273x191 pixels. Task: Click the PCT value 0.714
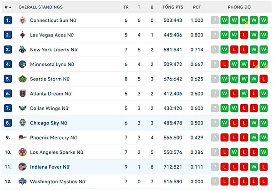(197, 50)
